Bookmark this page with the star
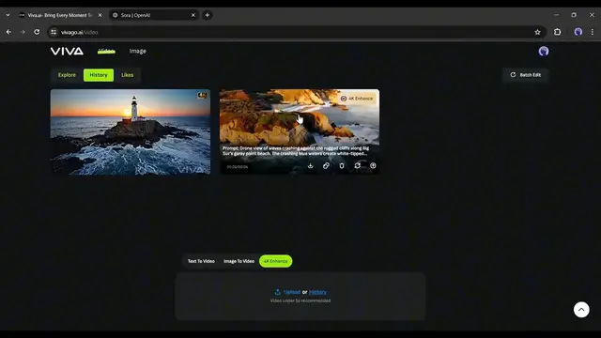The height and width of the screenshot is (338, 601). point(537,32)
